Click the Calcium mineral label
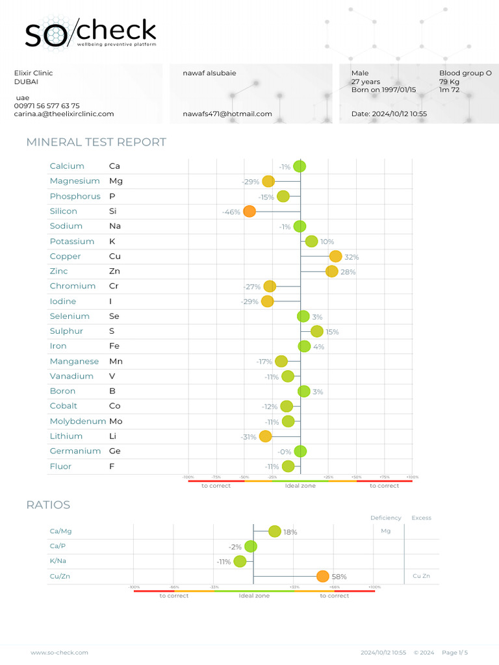 [x=67, y=166]
